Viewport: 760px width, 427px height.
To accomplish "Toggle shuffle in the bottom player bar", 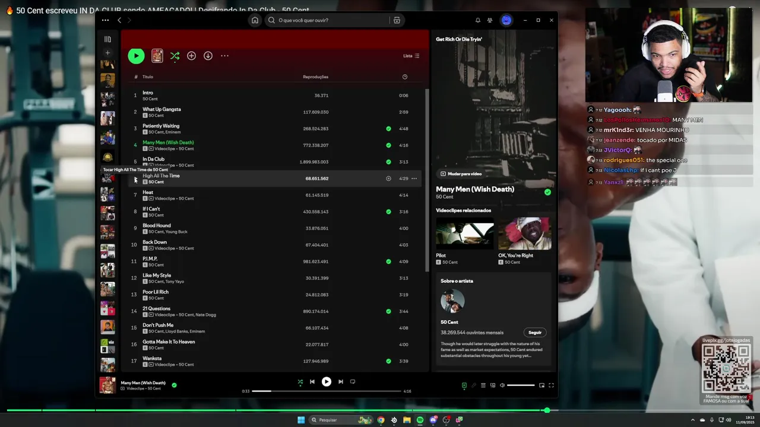I will point(300,382).
